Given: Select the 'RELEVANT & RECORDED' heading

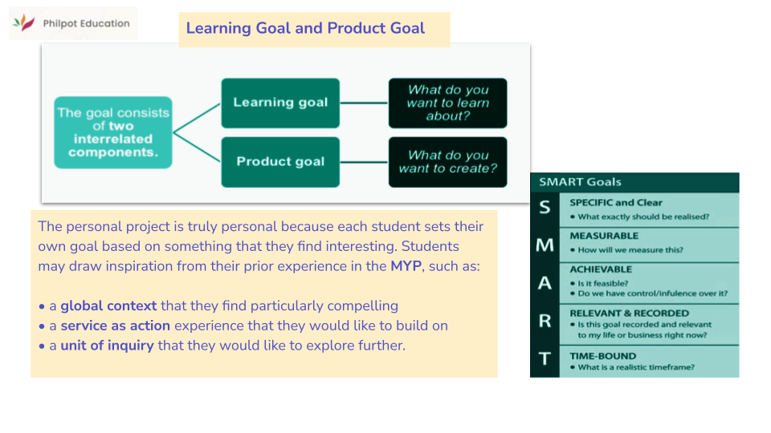Looking at the screenshot, I should click(x=629, y=313).
